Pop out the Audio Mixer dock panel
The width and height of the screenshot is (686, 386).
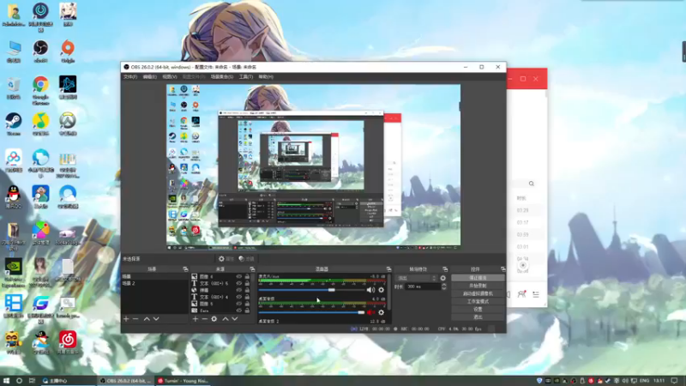(388, 269)
